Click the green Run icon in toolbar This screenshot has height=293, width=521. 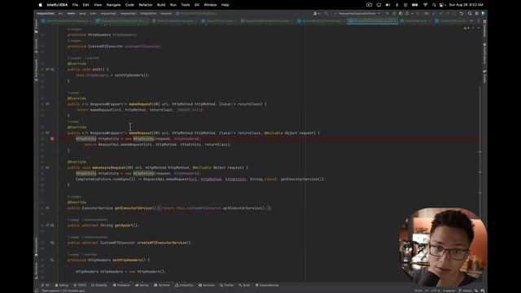point(387,14)
